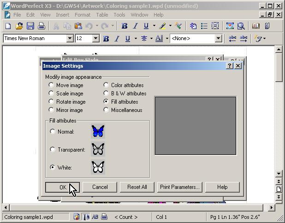The image size is (285, 223).
Task: Choose the Mirror image option
Action: point(51,110)
